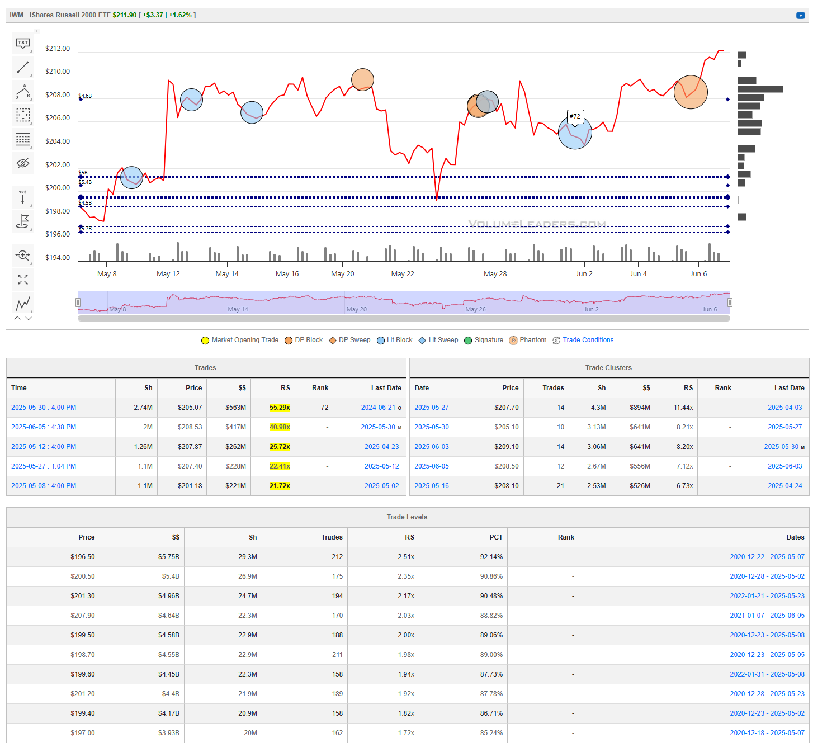Screen dimensions: 813x747
Task: Open cluster date 2025-05-16
Action: click(x=432, y=486)
